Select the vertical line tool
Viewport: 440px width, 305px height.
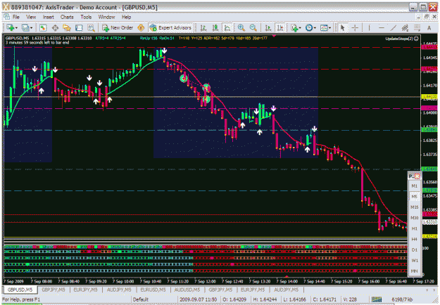(369, 27)
